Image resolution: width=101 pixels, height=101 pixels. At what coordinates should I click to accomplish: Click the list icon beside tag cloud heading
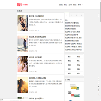pos(66,80)
